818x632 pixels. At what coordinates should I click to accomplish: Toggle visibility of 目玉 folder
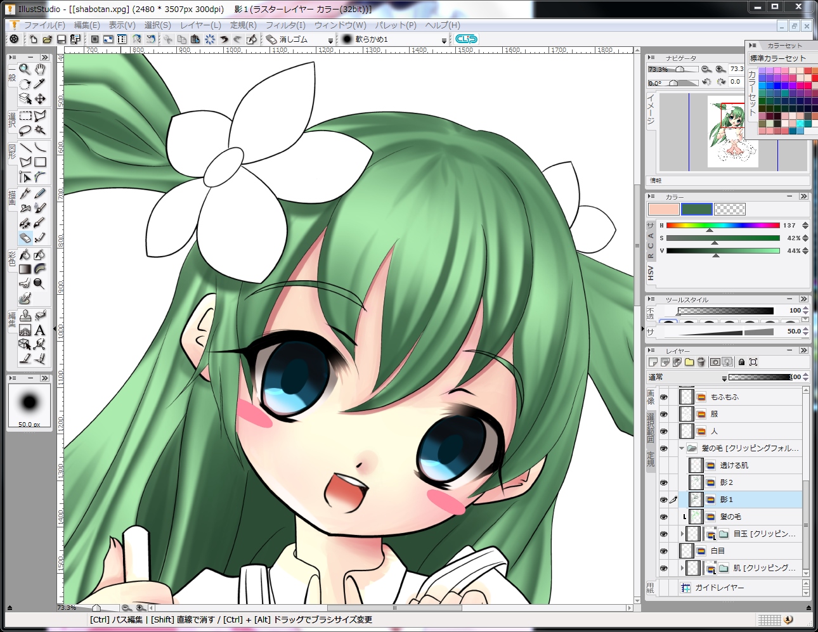(663, 534)
